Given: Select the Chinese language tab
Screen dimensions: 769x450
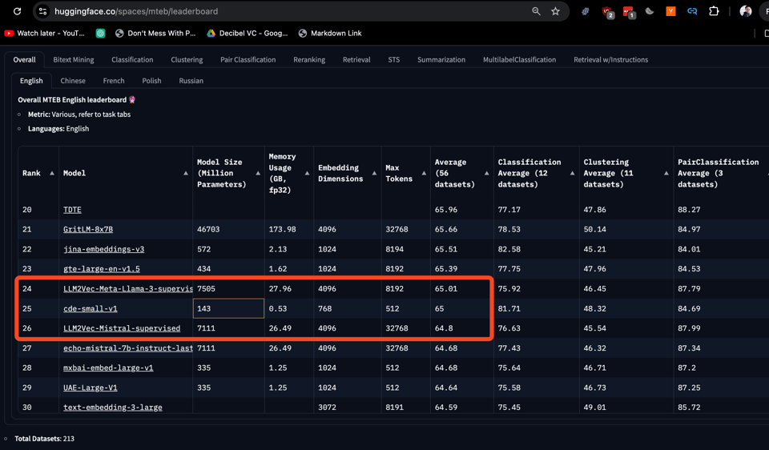Looking at the screenshot, I should pos(73,81).
